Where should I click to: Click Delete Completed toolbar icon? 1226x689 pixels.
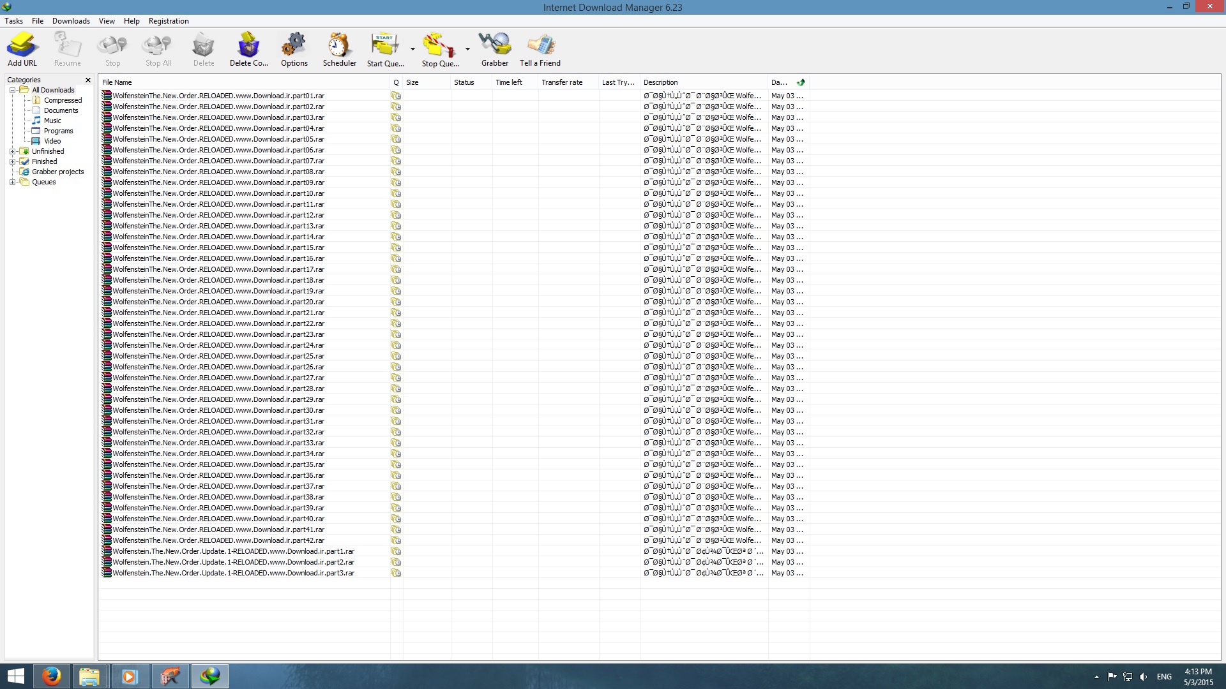point(248,46)
